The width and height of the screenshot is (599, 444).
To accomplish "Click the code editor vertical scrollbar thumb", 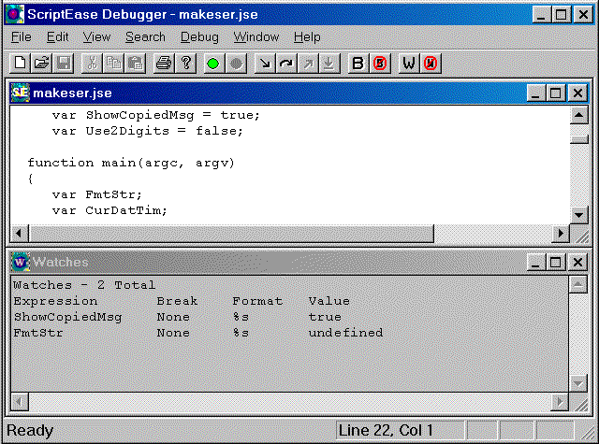I will coord(578,139).
